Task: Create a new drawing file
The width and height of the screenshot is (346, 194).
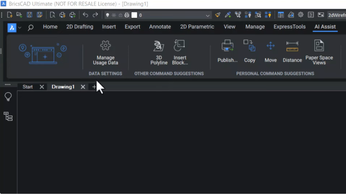Action: 10,15
